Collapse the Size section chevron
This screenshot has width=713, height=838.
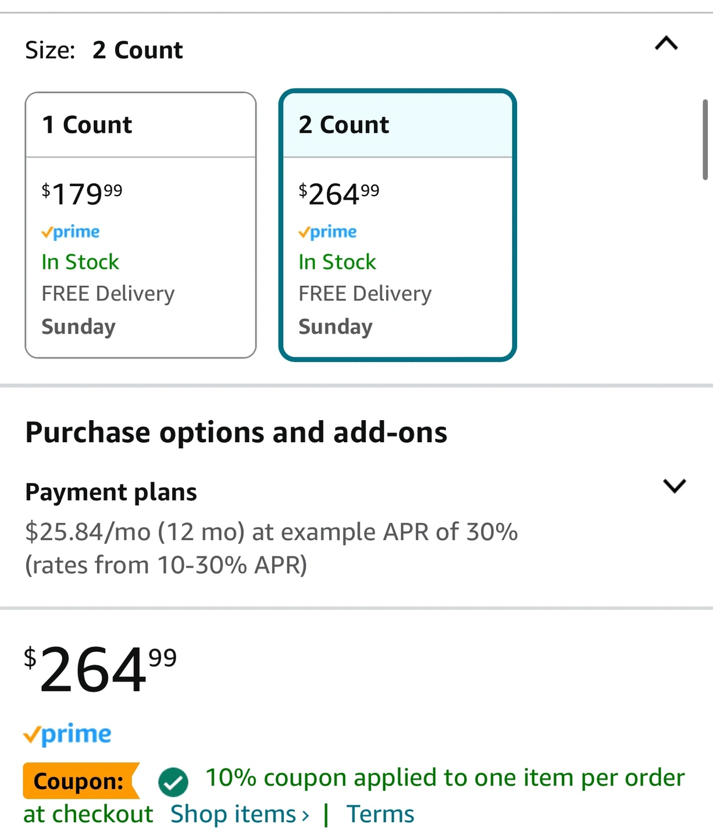tap(666, 44)
